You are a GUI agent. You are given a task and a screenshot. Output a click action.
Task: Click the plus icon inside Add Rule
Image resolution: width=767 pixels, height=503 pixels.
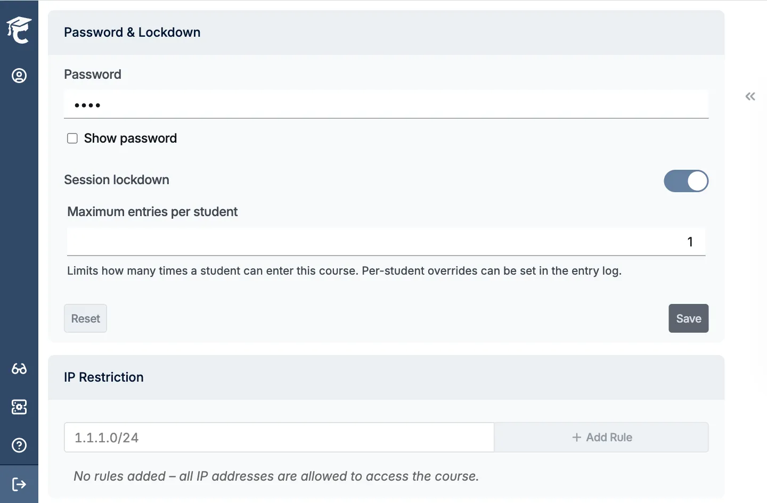pyautogui.click(x=577, y=437)
